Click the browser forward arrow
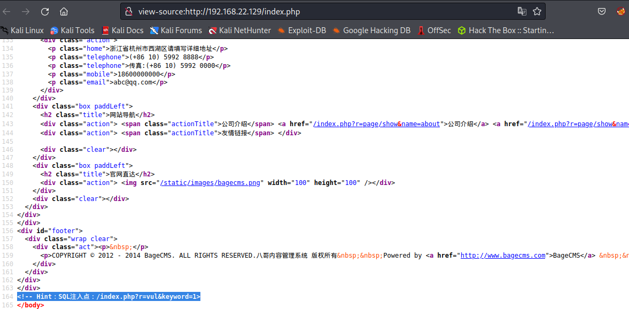This screenshot has height=309, width=629. click(26, 11)
